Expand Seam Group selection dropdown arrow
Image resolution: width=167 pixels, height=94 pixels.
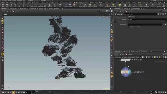tap(163, 25)
